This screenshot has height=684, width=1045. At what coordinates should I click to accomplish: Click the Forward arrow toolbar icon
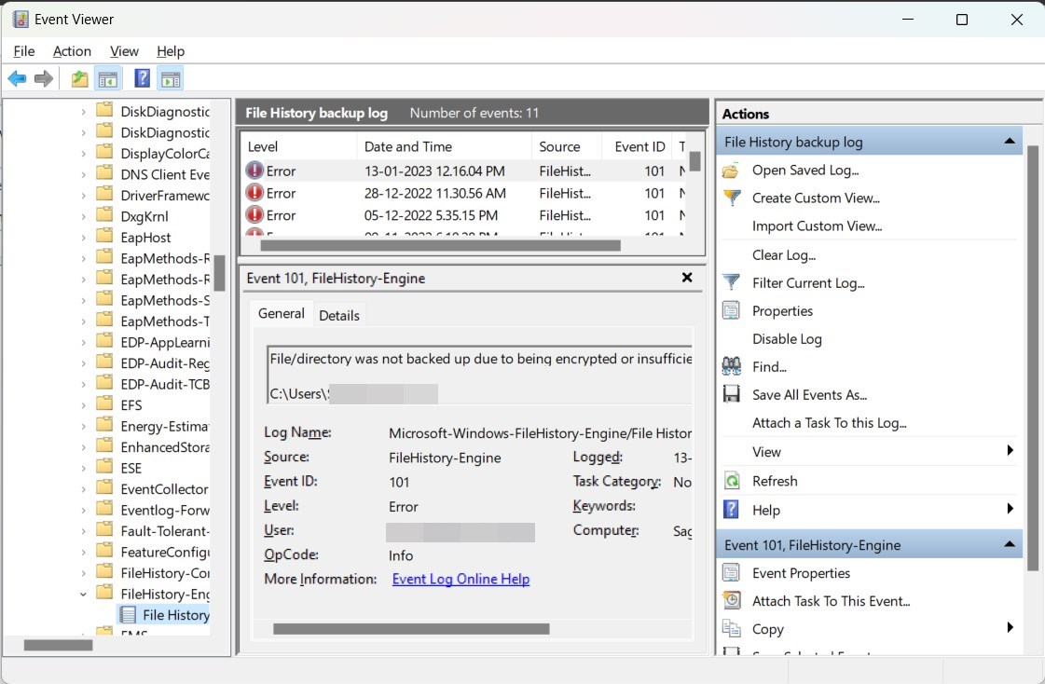(x=43, y=78)
